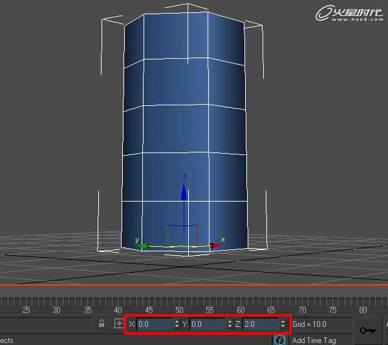This screenshot has width=388, height=345.
Task: Click the Y coordinate input field
Action: pos(208,324)
